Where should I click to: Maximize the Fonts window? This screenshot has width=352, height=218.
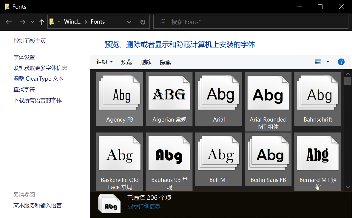(x=320, y=7)
